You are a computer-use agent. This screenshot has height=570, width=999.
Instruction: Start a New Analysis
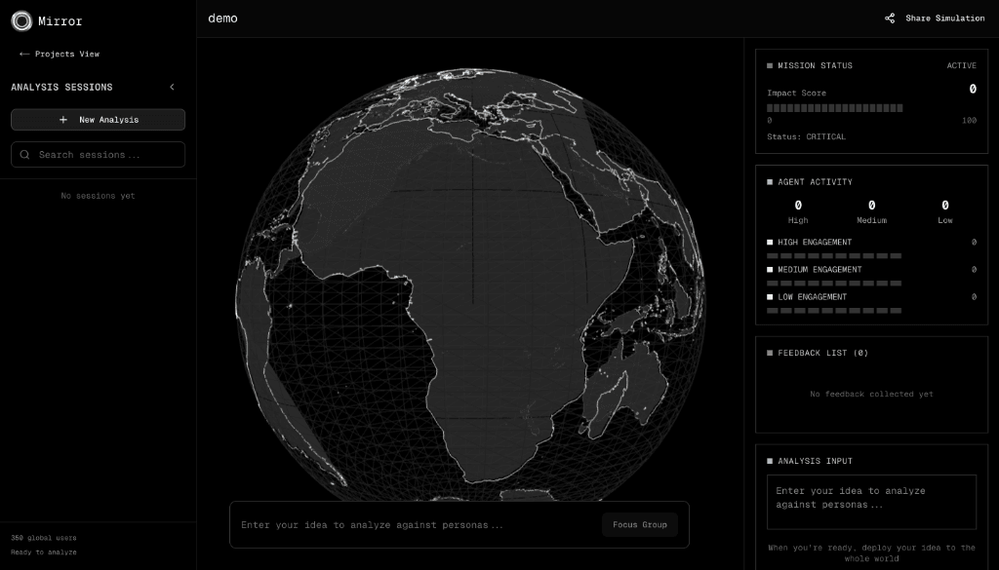coord(98,120)
